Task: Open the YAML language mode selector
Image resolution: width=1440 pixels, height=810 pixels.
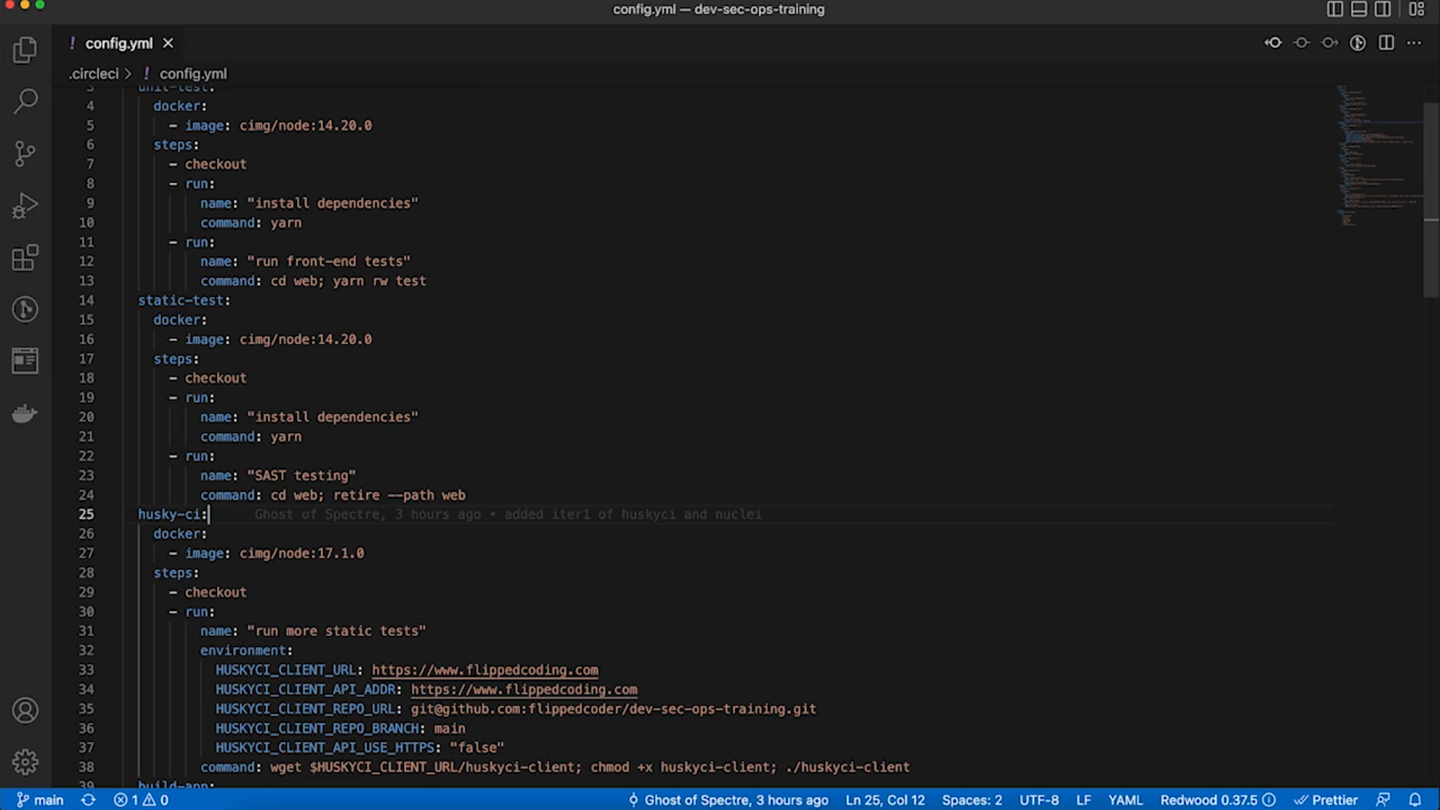Action: tap(1125, 800)
